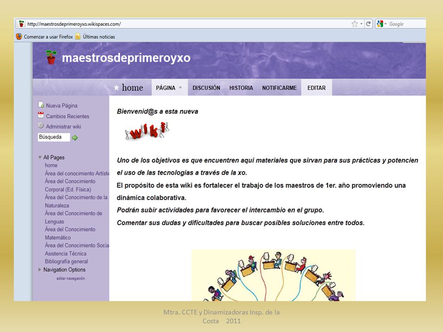Screen dimensions: 443x332
Task: Open the home page in All Pages
Action: (51, 165)
